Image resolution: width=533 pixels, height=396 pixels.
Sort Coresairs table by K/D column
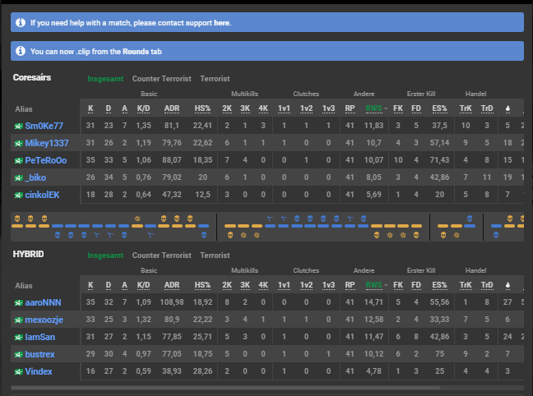point(143,108)
